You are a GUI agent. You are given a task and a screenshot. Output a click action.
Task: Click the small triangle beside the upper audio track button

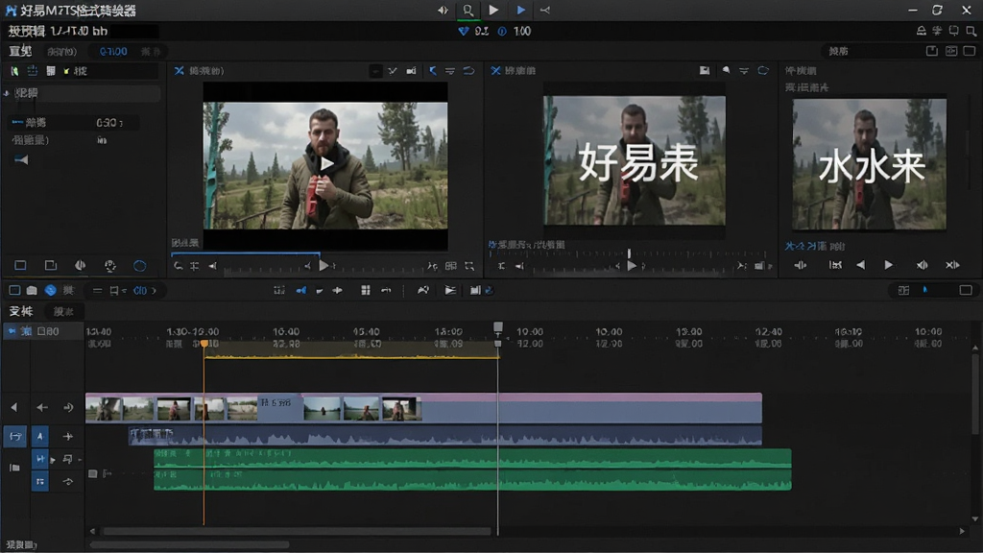tap(53, 460)
